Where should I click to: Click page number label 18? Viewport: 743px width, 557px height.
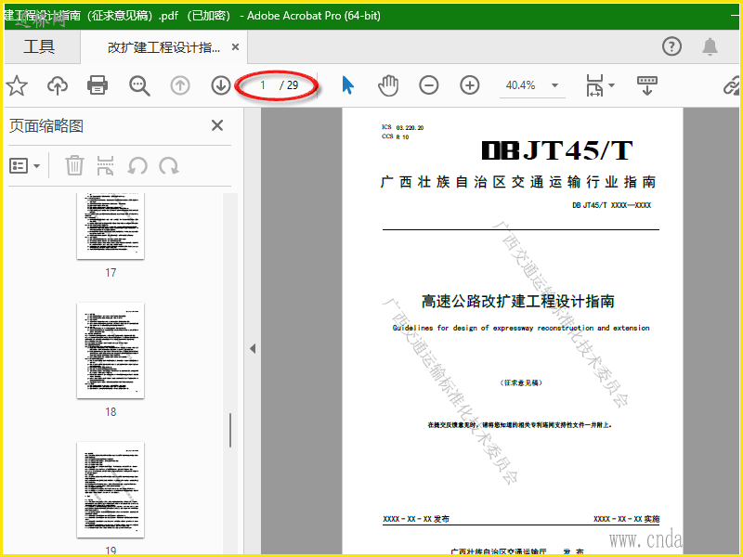111,412
